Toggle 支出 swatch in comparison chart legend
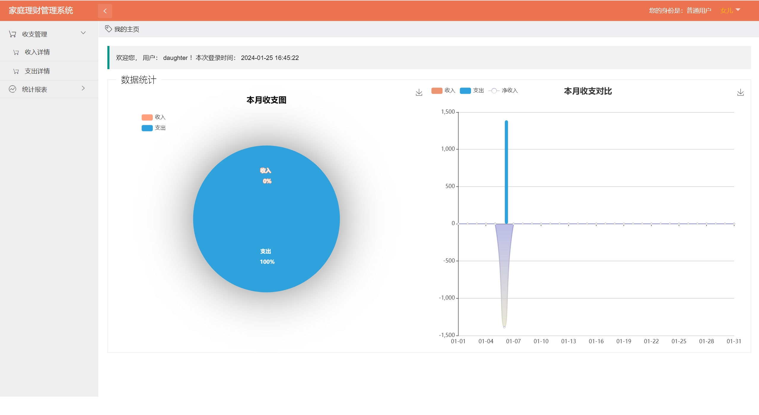Viewport: 759px width, 415px height. 465,90
